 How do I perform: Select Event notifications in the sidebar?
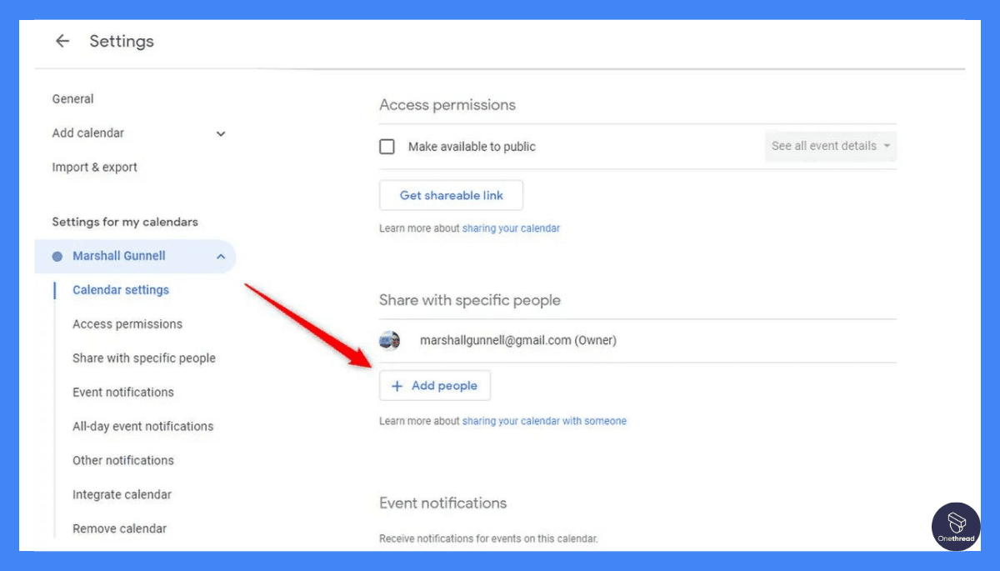pos(122,392)
